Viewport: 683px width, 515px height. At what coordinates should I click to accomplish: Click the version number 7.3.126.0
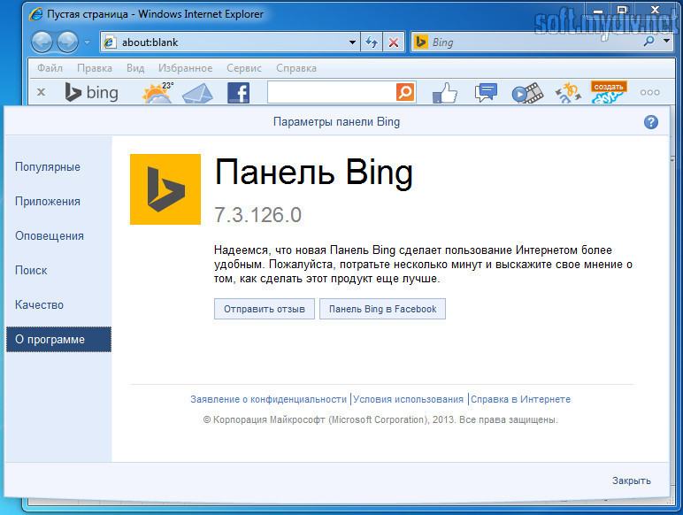point(257,215)
